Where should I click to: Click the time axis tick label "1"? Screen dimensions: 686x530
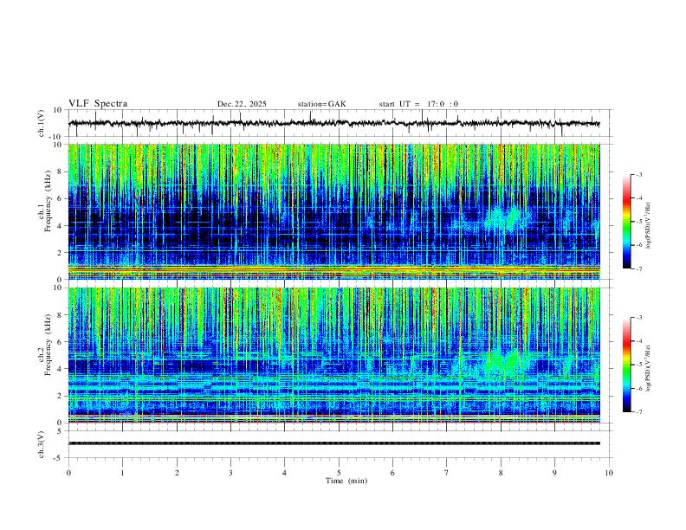(122, 473)
